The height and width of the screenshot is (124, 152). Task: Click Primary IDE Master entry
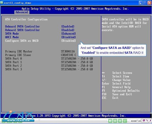point(19,52)
